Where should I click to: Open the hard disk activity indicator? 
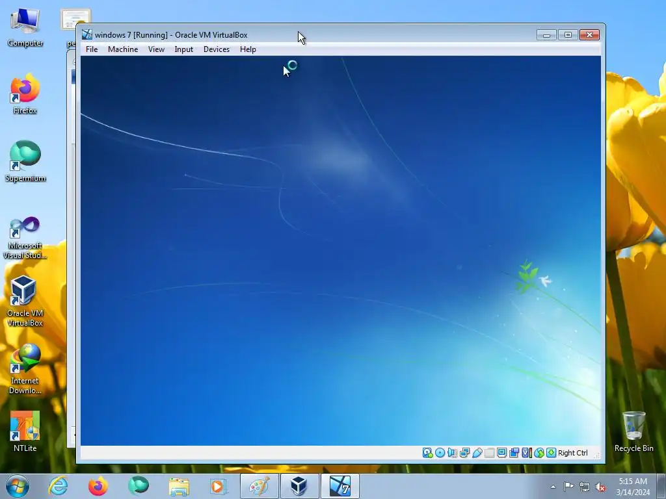tap(427, 453)
